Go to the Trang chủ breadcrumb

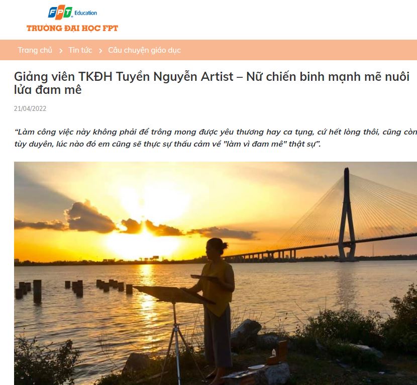pos(35,50)
